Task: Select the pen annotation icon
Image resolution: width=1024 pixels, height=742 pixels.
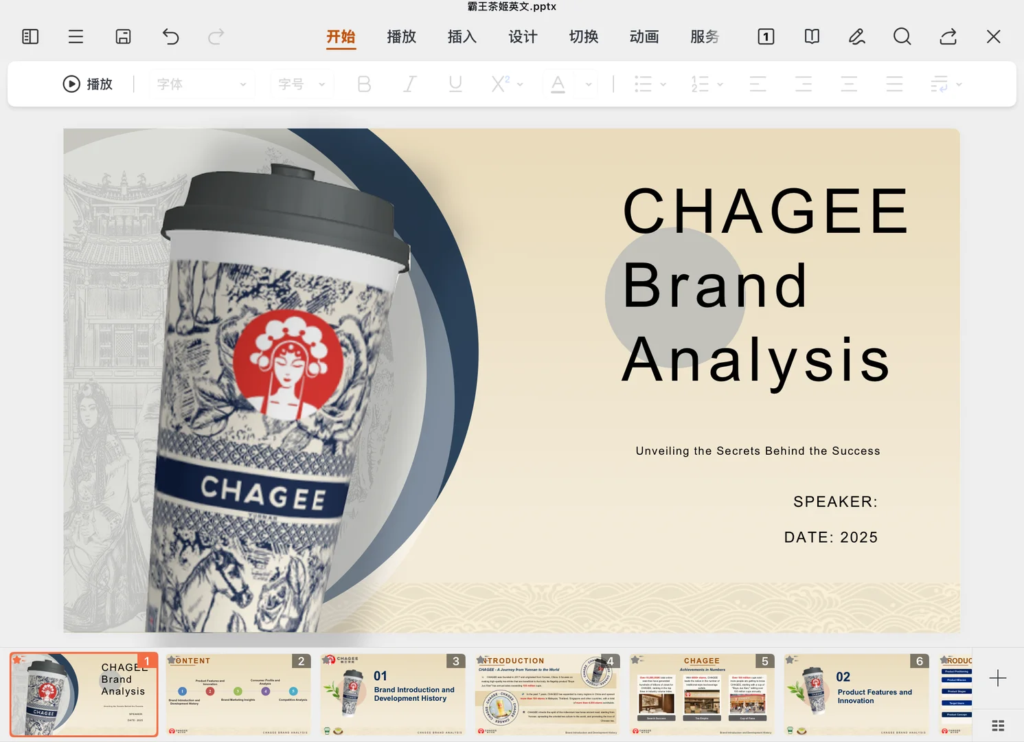Action: tap(856, 36)
